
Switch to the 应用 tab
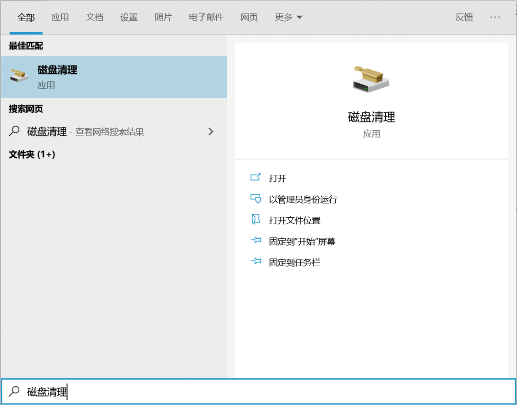click(60, 17)
